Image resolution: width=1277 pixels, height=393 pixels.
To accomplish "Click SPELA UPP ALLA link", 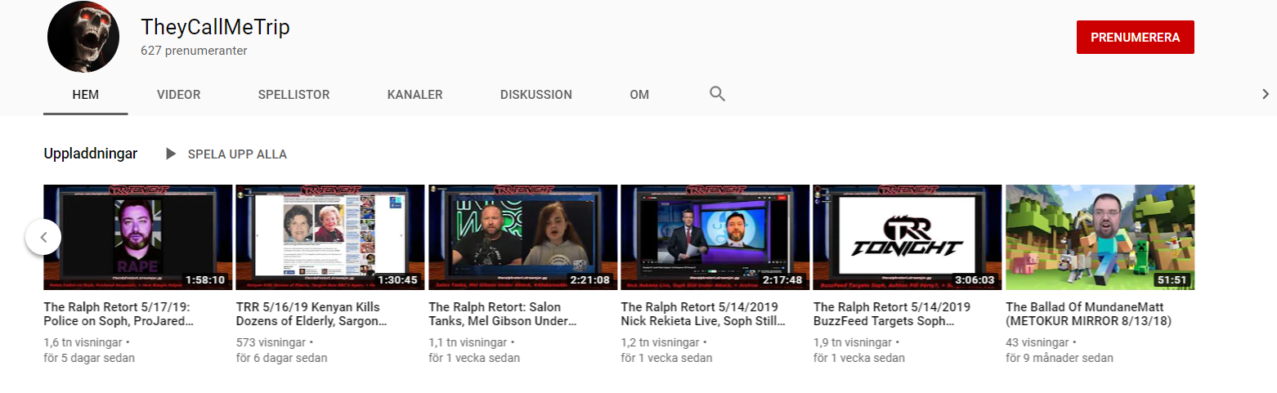I will pyautogui.click(x=237, y=154).
